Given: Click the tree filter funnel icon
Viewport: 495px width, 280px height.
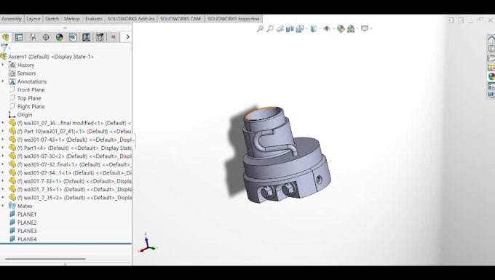Looking at the screenshot, I should (4, 47).
